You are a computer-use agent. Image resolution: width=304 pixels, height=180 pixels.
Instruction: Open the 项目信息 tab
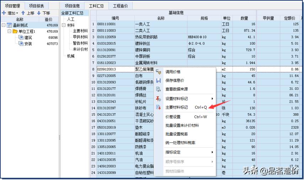pos(72,6)
